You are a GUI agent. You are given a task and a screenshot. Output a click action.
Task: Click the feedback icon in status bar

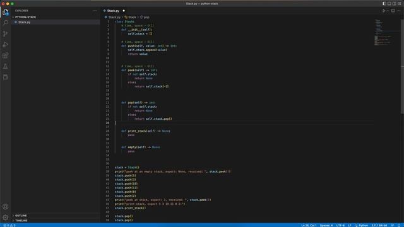pyautogui.click(x=393, y=225)
